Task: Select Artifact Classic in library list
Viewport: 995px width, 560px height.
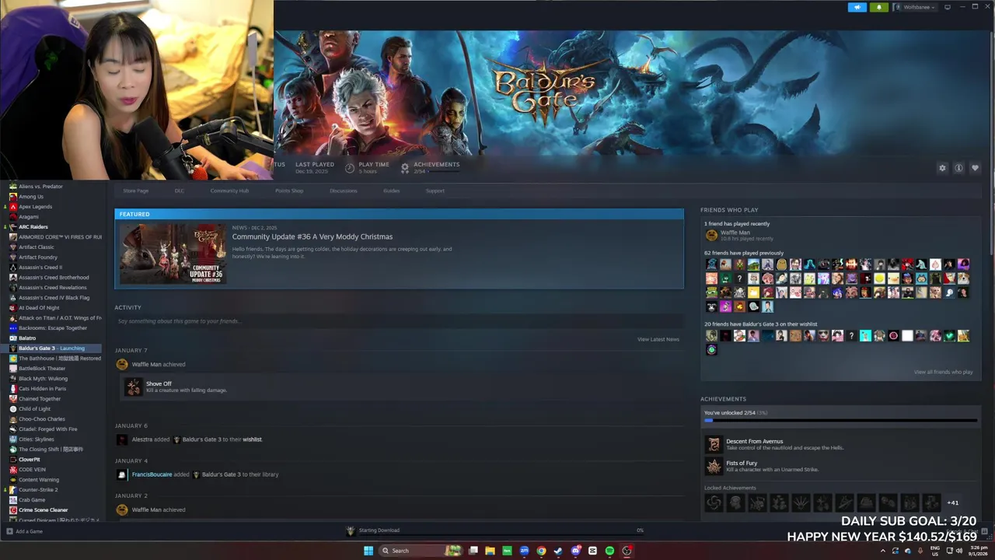Action: (x=36, y=247)
